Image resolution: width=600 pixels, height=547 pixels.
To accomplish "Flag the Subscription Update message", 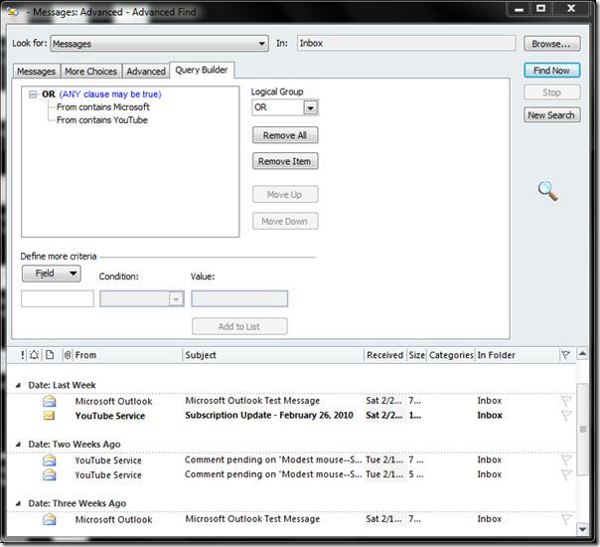I will pyautogui.click(x=566, y=416).
